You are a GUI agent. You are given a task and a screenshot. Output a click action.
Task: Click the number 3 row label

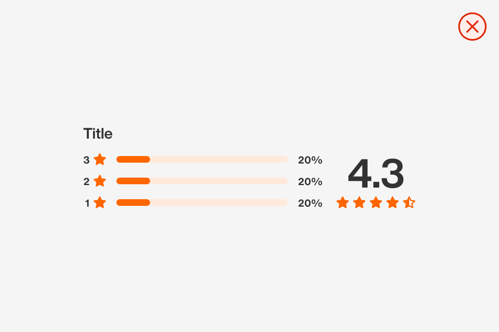(86, 160)
